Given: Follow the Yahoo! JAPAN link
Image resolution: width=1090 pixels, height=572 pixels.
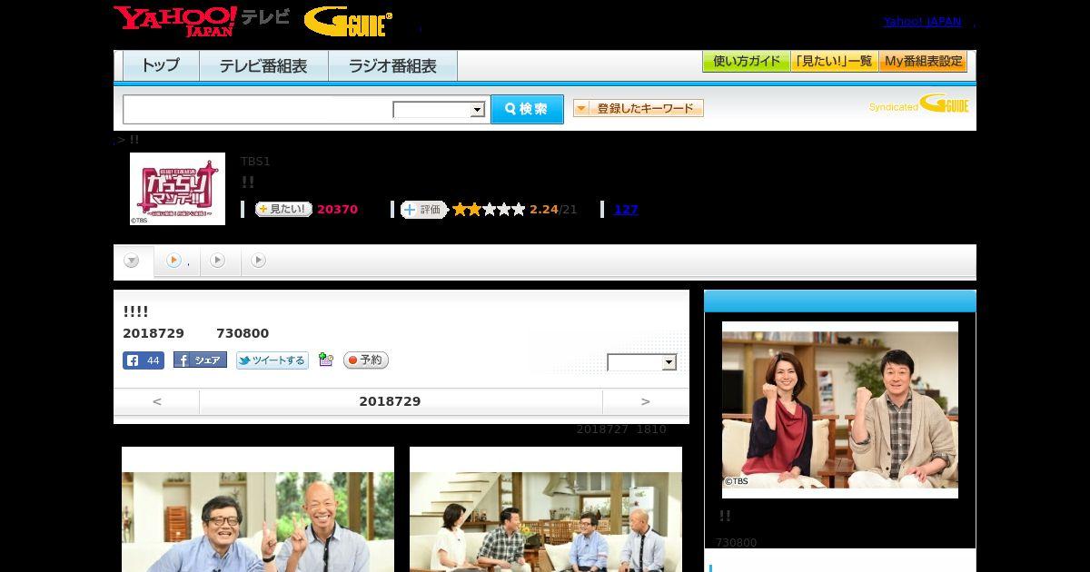Looking at the screenshot, I should (922, 22).
